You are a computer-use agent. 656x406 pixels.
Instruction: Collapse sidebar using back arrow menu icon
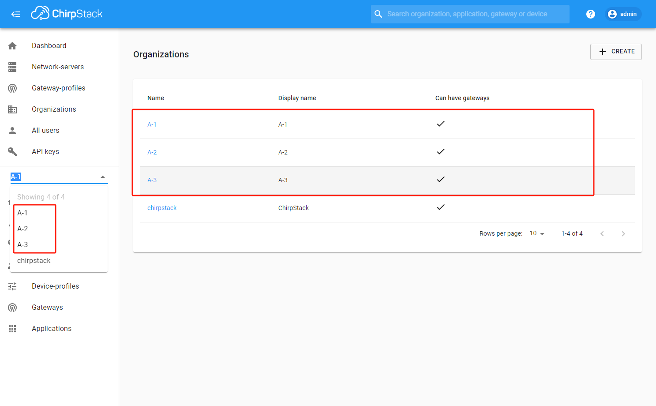point(15,14)
